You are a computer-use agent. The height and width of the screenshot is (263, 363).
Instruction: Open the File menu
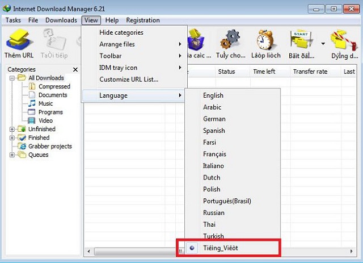[33, 20]
